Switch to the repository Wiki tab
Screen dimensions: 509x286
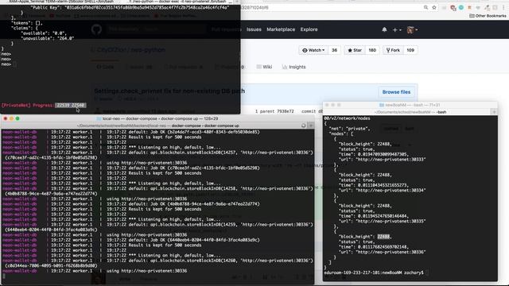click(264, 67)
